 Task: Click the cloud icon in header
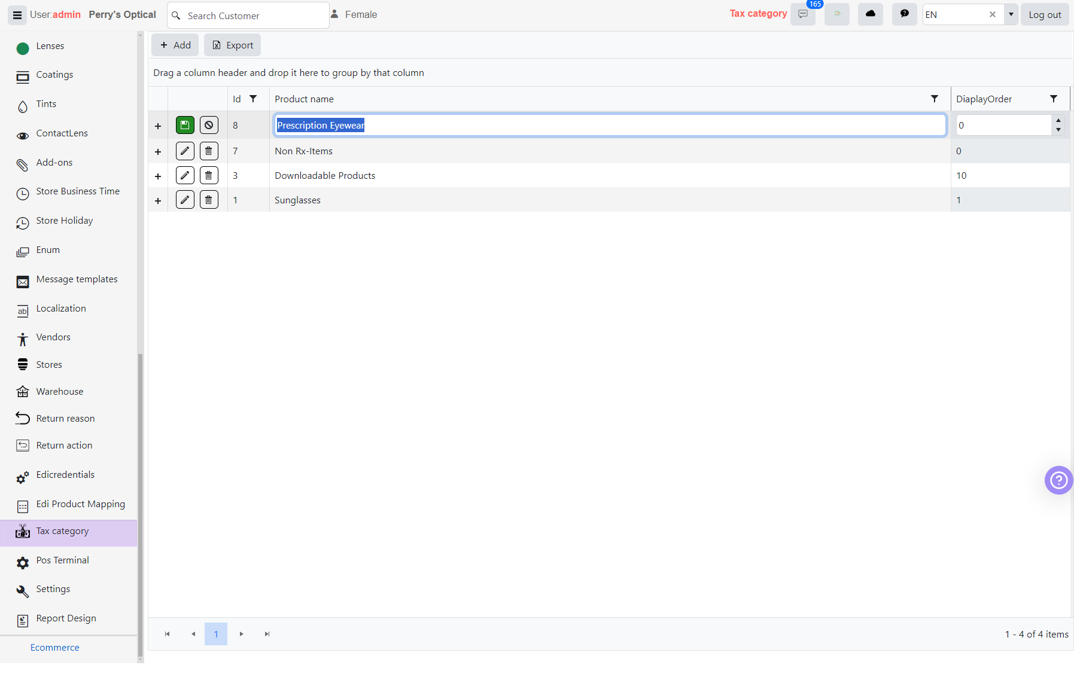point(871,14)
